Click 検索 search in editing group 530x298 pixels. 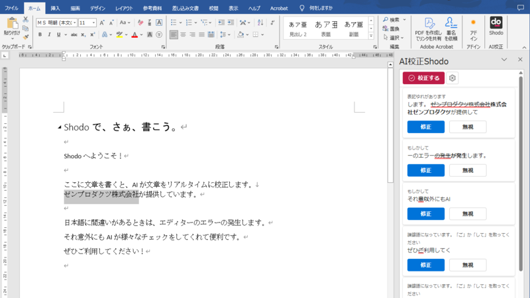(392, 20)
